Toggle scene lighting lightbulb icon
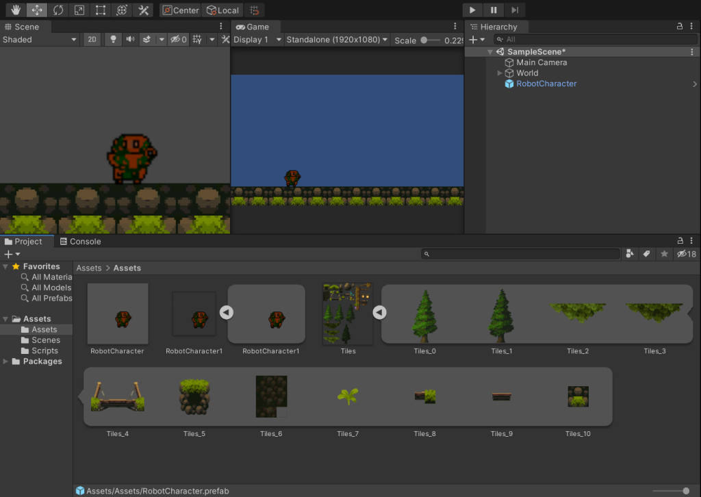Screen dimensions: 701x497 [113, 40]
